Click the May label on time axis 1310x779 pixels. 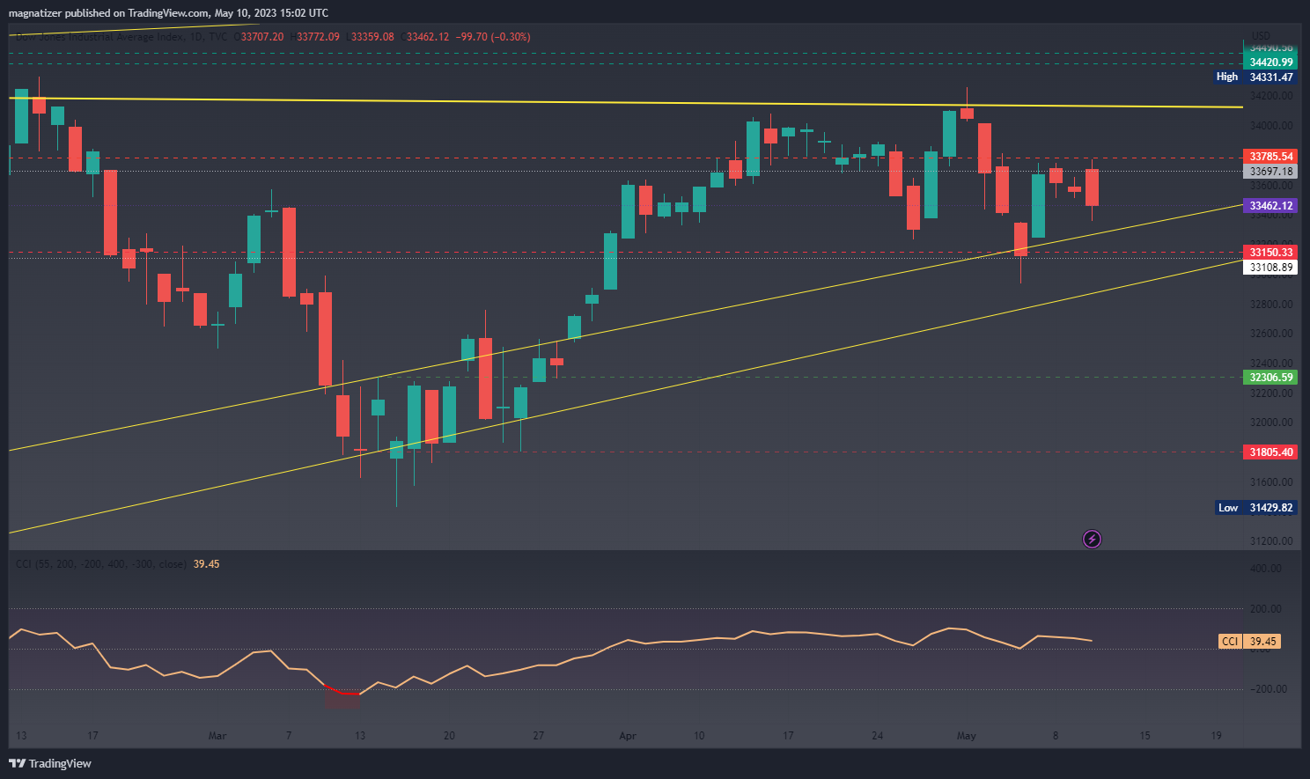click(967, 736)
